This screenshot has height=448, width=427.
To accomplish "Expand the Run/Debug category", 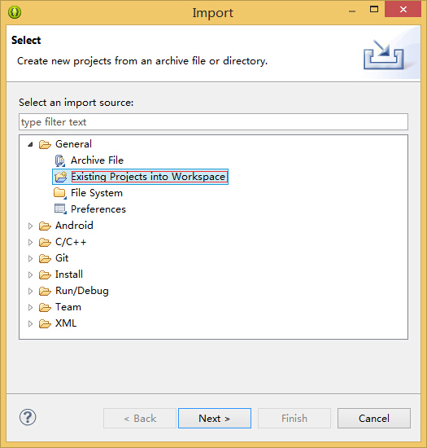I will tap(30, 291).
